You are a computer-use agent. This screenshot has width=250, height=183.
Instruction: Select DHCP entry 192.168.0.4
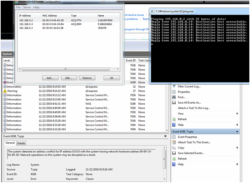(x=69, y=24)
